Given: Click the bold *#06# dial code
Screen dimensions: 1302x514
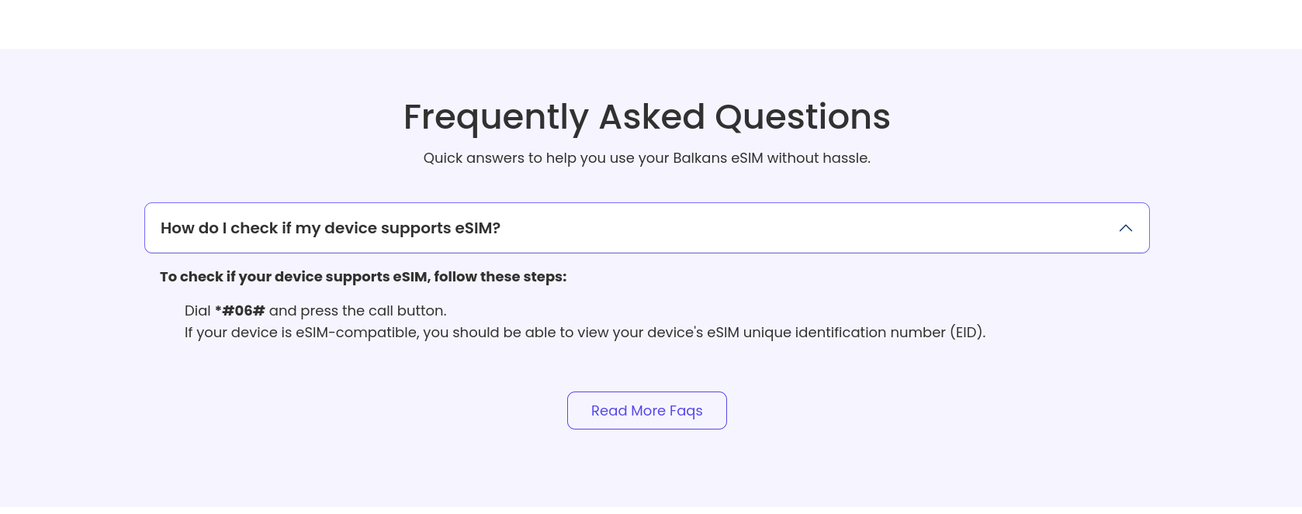Looking at the screenshot, I should 240,311.
